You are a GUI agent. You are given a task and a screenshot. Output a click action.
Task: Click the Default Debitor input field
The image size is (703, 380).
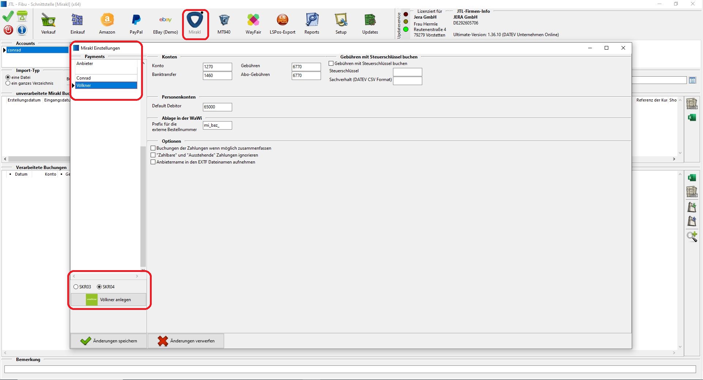click(217, 107)
